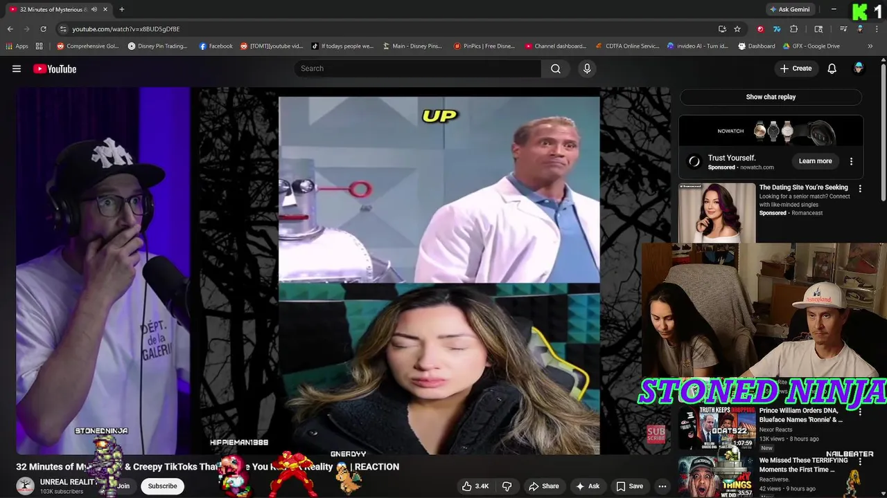Open more actions under the video
887x498 pixels.
(662, 486)
